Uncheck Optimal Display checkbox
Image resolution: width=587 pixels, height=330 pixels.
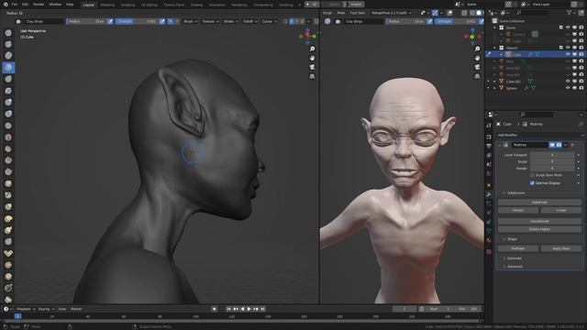click(x=532, y=183)
